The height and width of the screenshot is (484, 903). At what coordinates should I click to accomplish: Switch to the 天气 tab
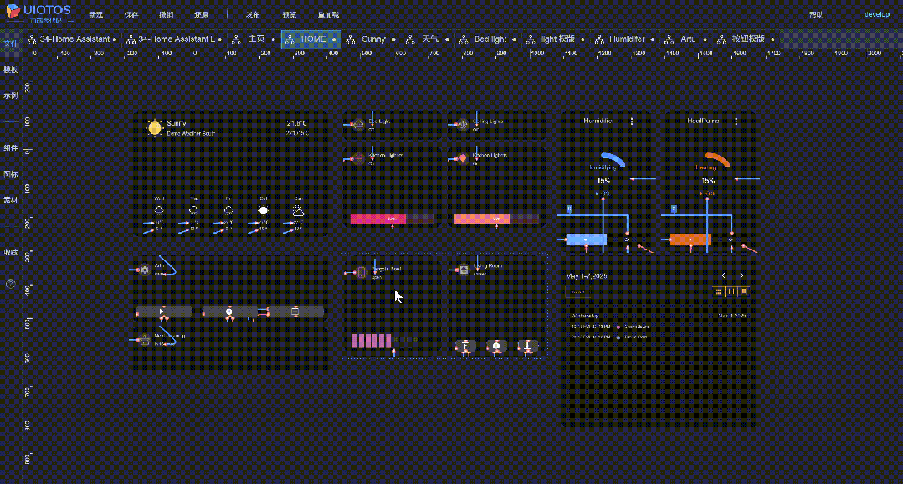tap(428, 39)
